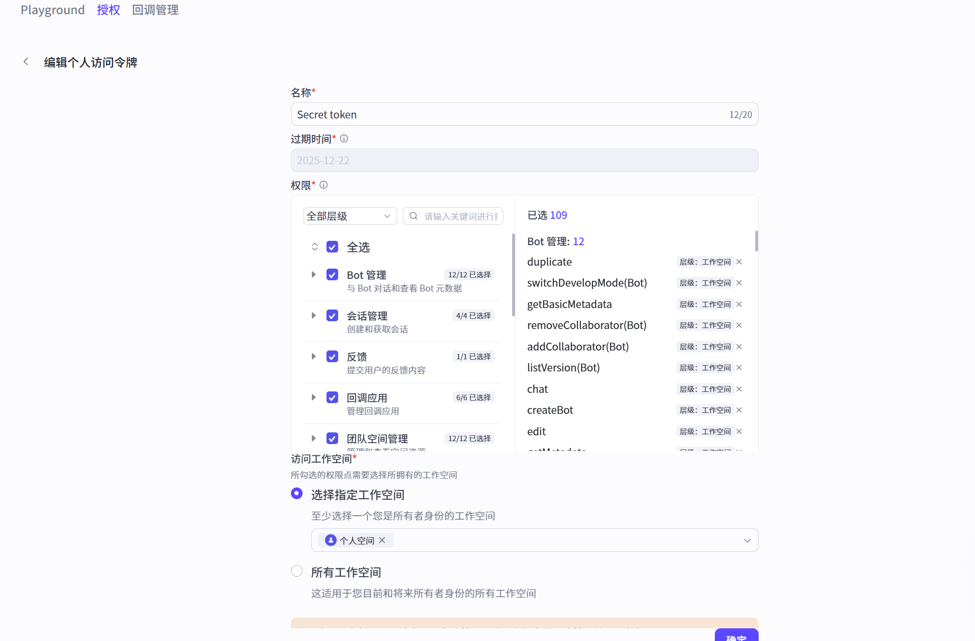
Task: Click the left permission list scrollbar
Action: click(x=513, y=275)
